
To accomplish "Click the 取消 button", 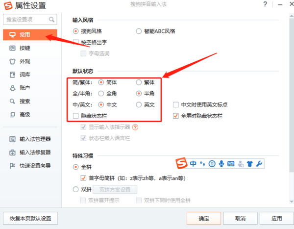I will click(x=240, y=218).
